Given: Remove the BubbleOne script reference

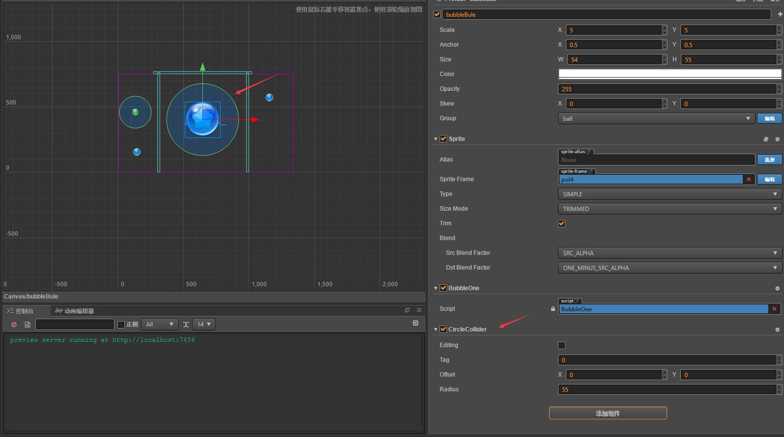Looking at the screenshot, I should [x=774, y=309].
